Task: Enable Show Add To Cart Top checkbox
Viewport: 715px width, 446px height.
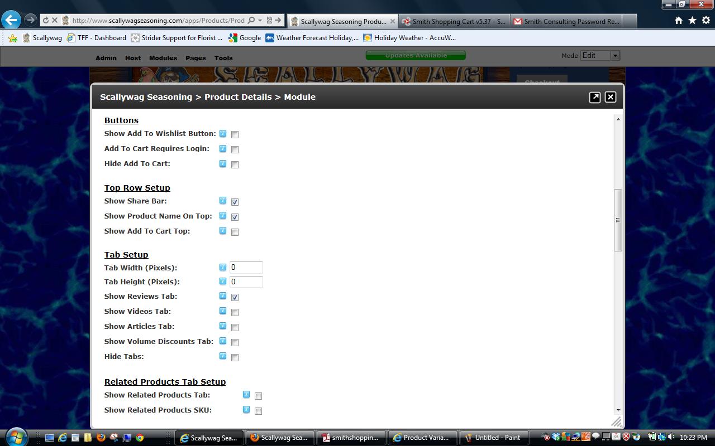Action: click(x=235, y=232)
